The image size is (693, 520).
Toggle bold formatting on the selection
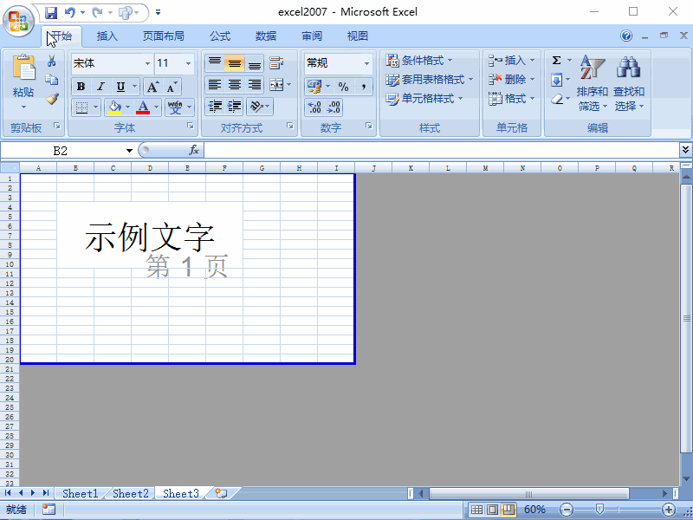(81, 86)
